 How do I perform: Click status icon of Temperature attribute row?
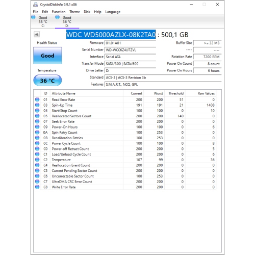tap(37, 160)
